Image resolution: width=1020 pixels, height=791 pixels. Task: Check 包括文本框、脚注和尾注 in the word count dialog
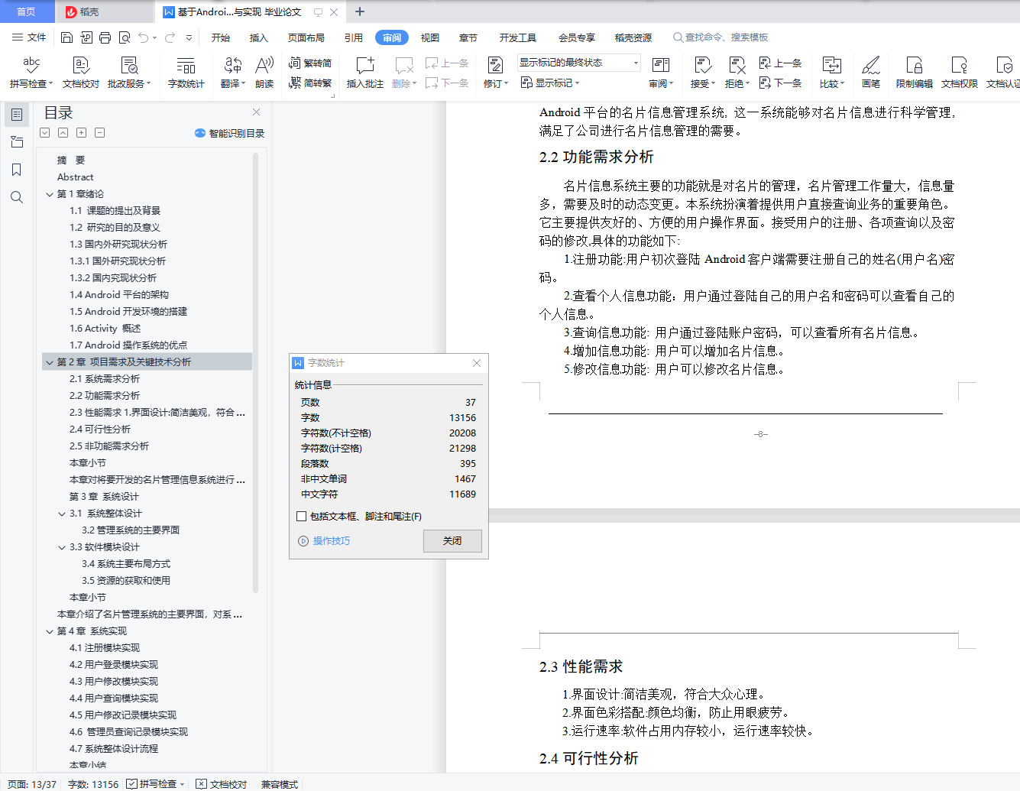(x=302, y=517)
